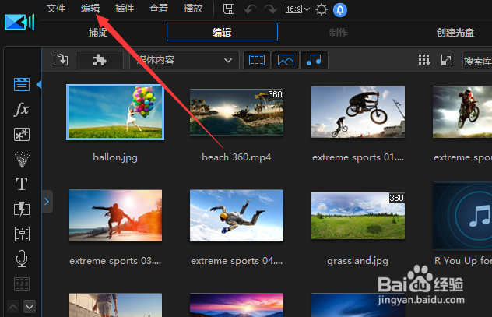Switch to the 创建光盘 tab
The image size is (492, 317).
point(455,33)
